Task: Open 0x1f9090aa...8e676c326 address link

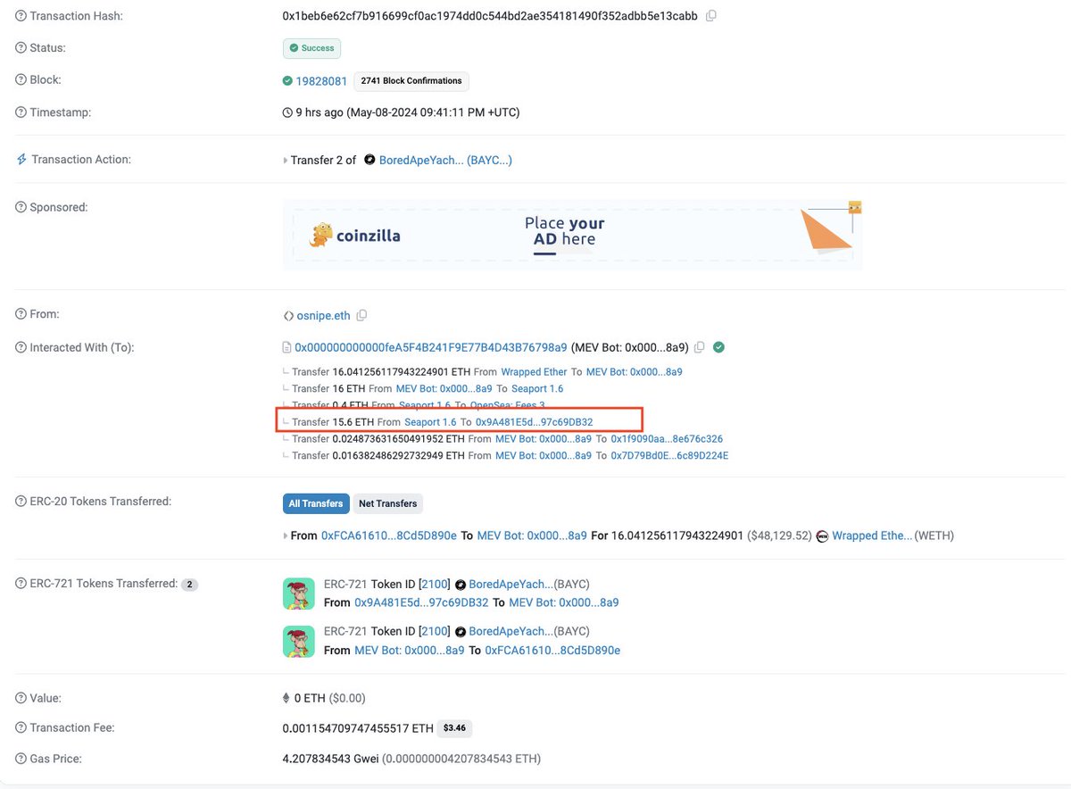Action: click(667, 438)
